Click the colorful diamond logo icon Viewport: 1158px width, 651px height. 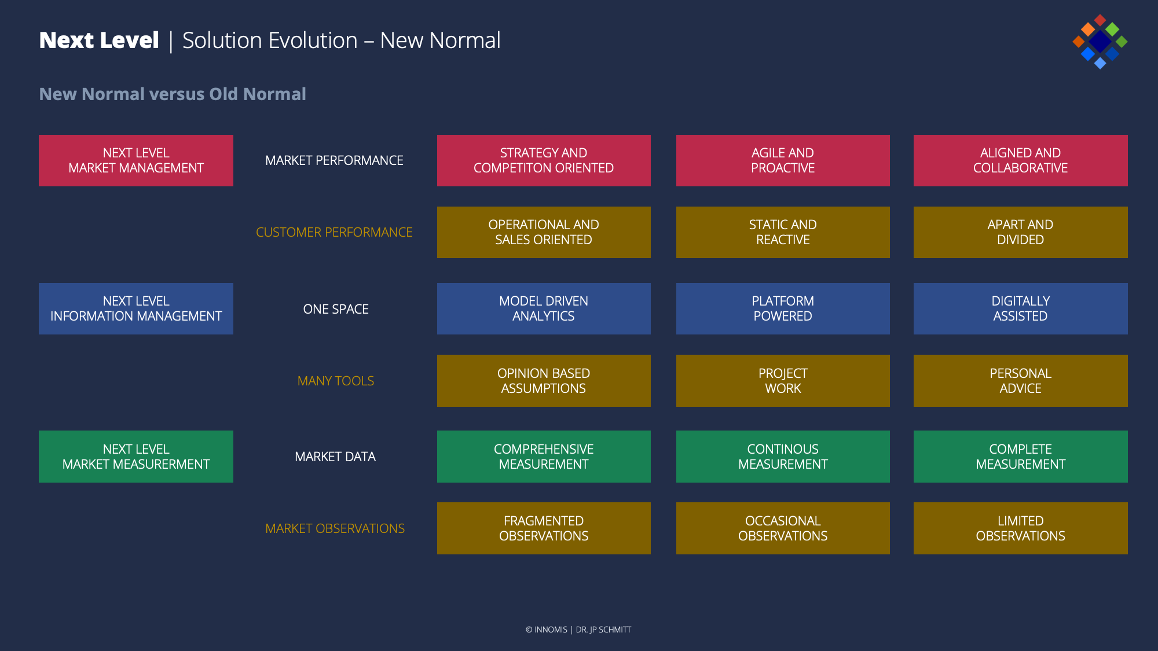coord(1100,42)
